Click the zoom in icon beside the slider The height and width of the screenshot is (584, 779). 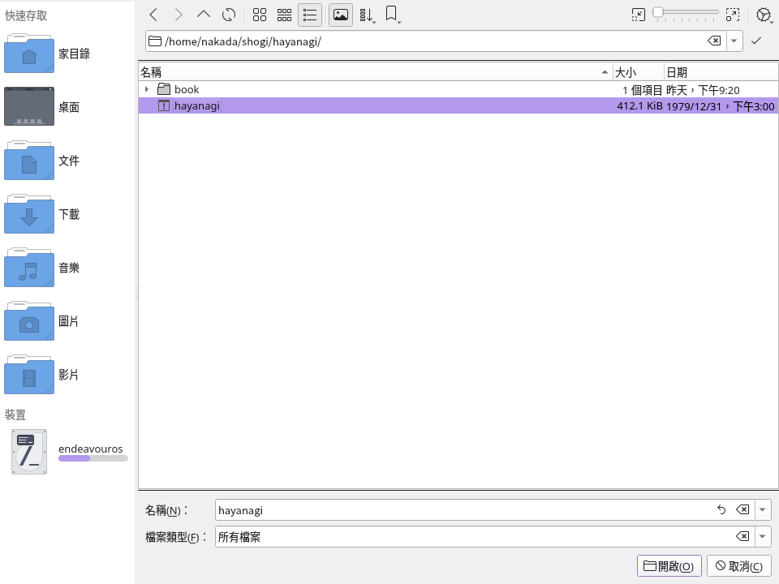coord(732,15)
